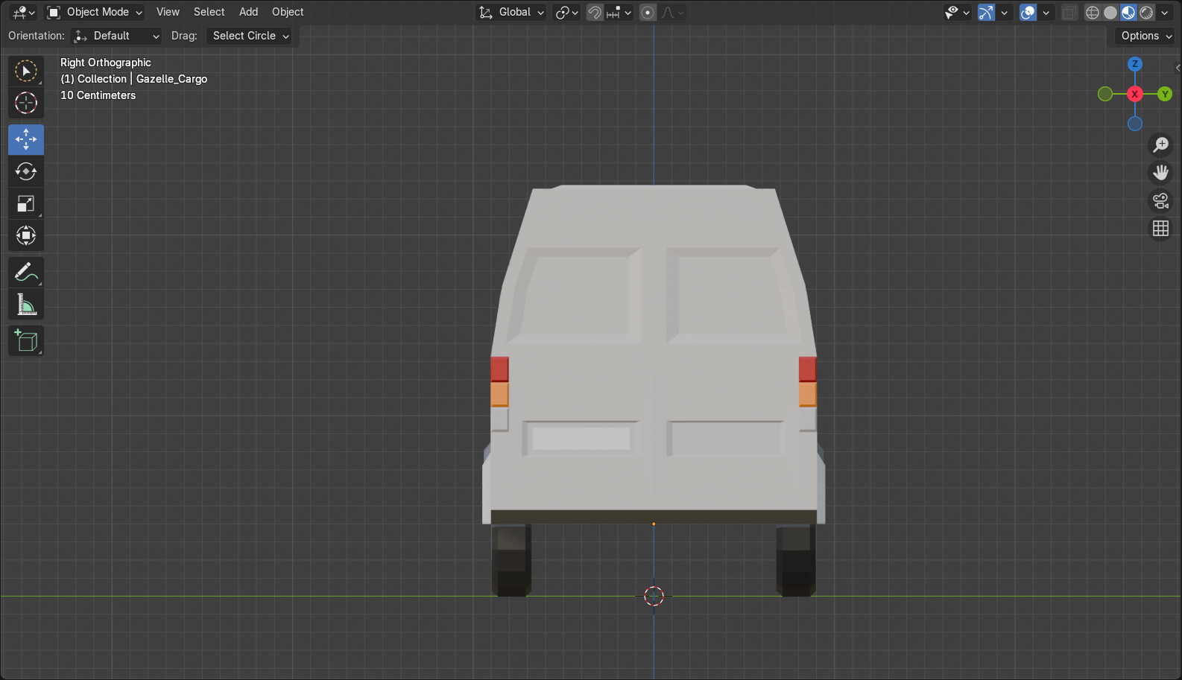This screenshot has width=1182, height=680.
Task: Switch to Rendered viewport shading
Action: [1146, 12]
